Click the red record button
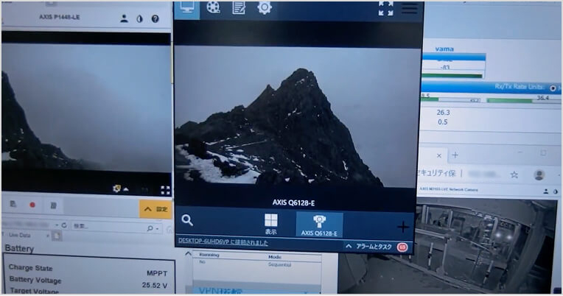 click(x=32, y=205)
